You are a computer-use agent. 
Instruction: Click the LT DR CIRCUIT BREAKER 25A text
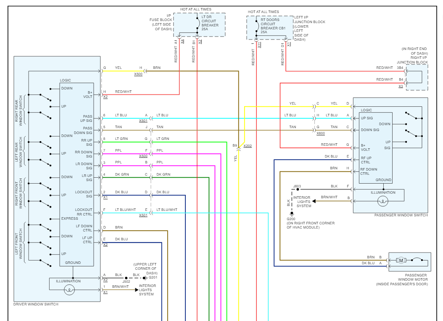coord(210,23)
